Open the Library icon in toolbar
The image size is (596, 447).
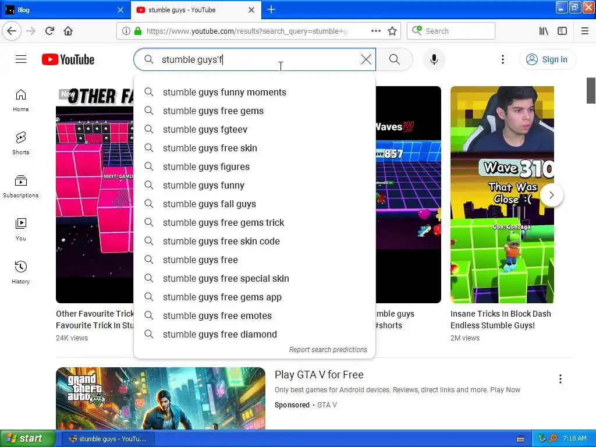click(544, 31)
